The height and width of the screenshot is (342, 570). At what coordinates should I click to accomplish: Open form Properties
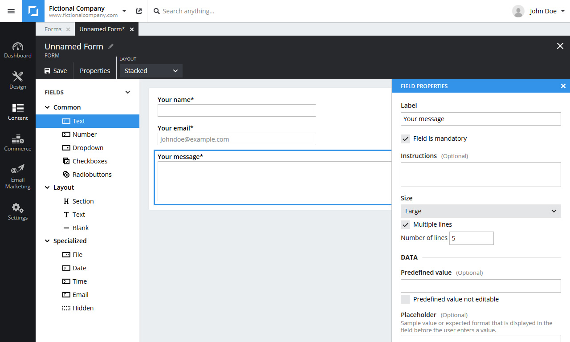[95, 71]
